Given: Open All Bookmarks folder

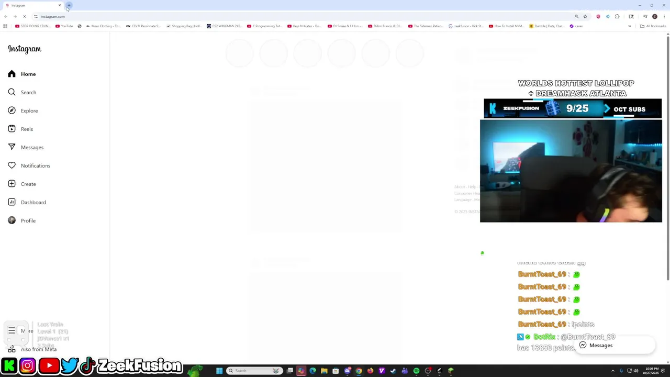Looking at the screenshot, I should [653, 26].
